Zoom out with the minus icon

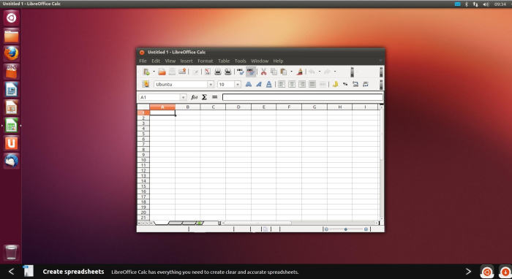click(x=326, y=229)
